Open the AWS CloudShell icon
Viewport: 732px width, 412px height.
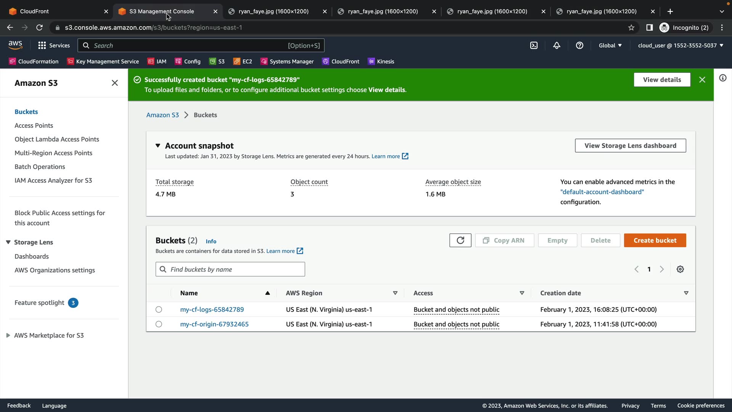[534, 45]
